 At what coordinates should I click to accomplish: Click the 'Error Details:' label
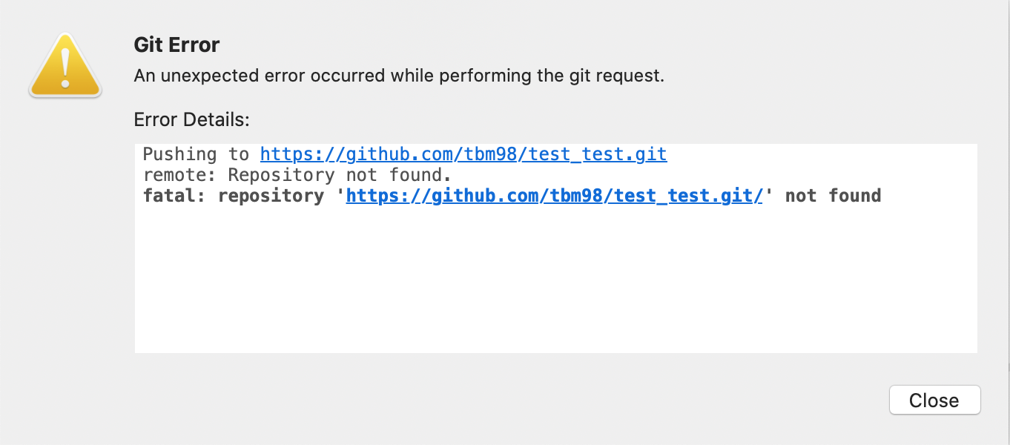point(191,119)
